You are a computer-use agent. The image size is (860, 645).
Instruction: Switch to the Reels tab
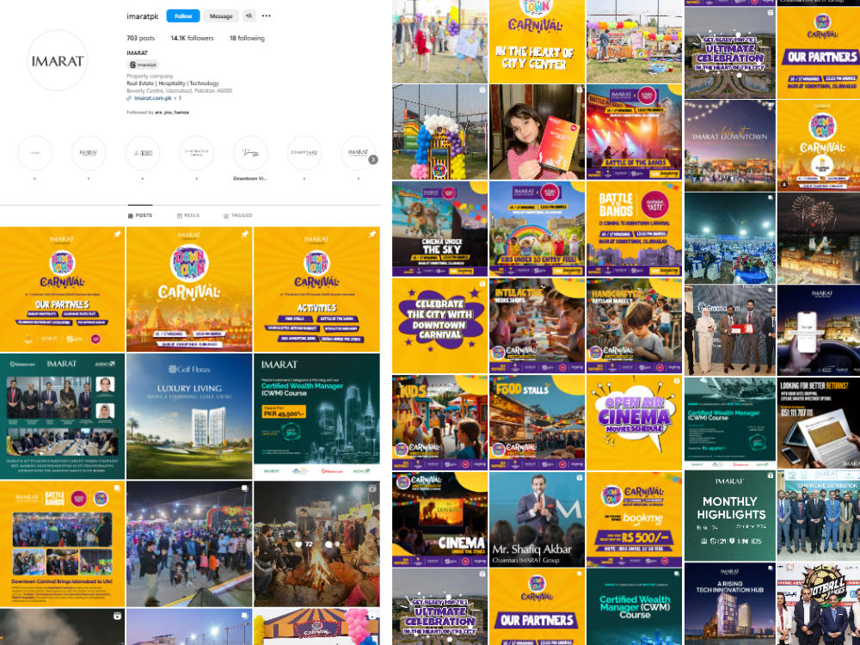(x=188, y=216)
